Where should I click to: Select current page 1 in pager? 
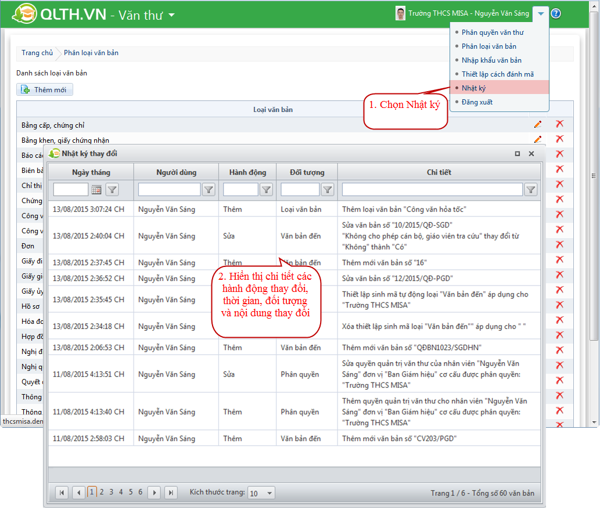point(92,492)
